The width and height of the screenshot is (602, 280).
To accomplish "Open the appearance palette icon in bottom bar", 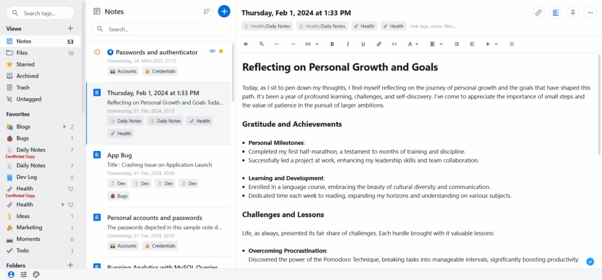I will 36,274.
